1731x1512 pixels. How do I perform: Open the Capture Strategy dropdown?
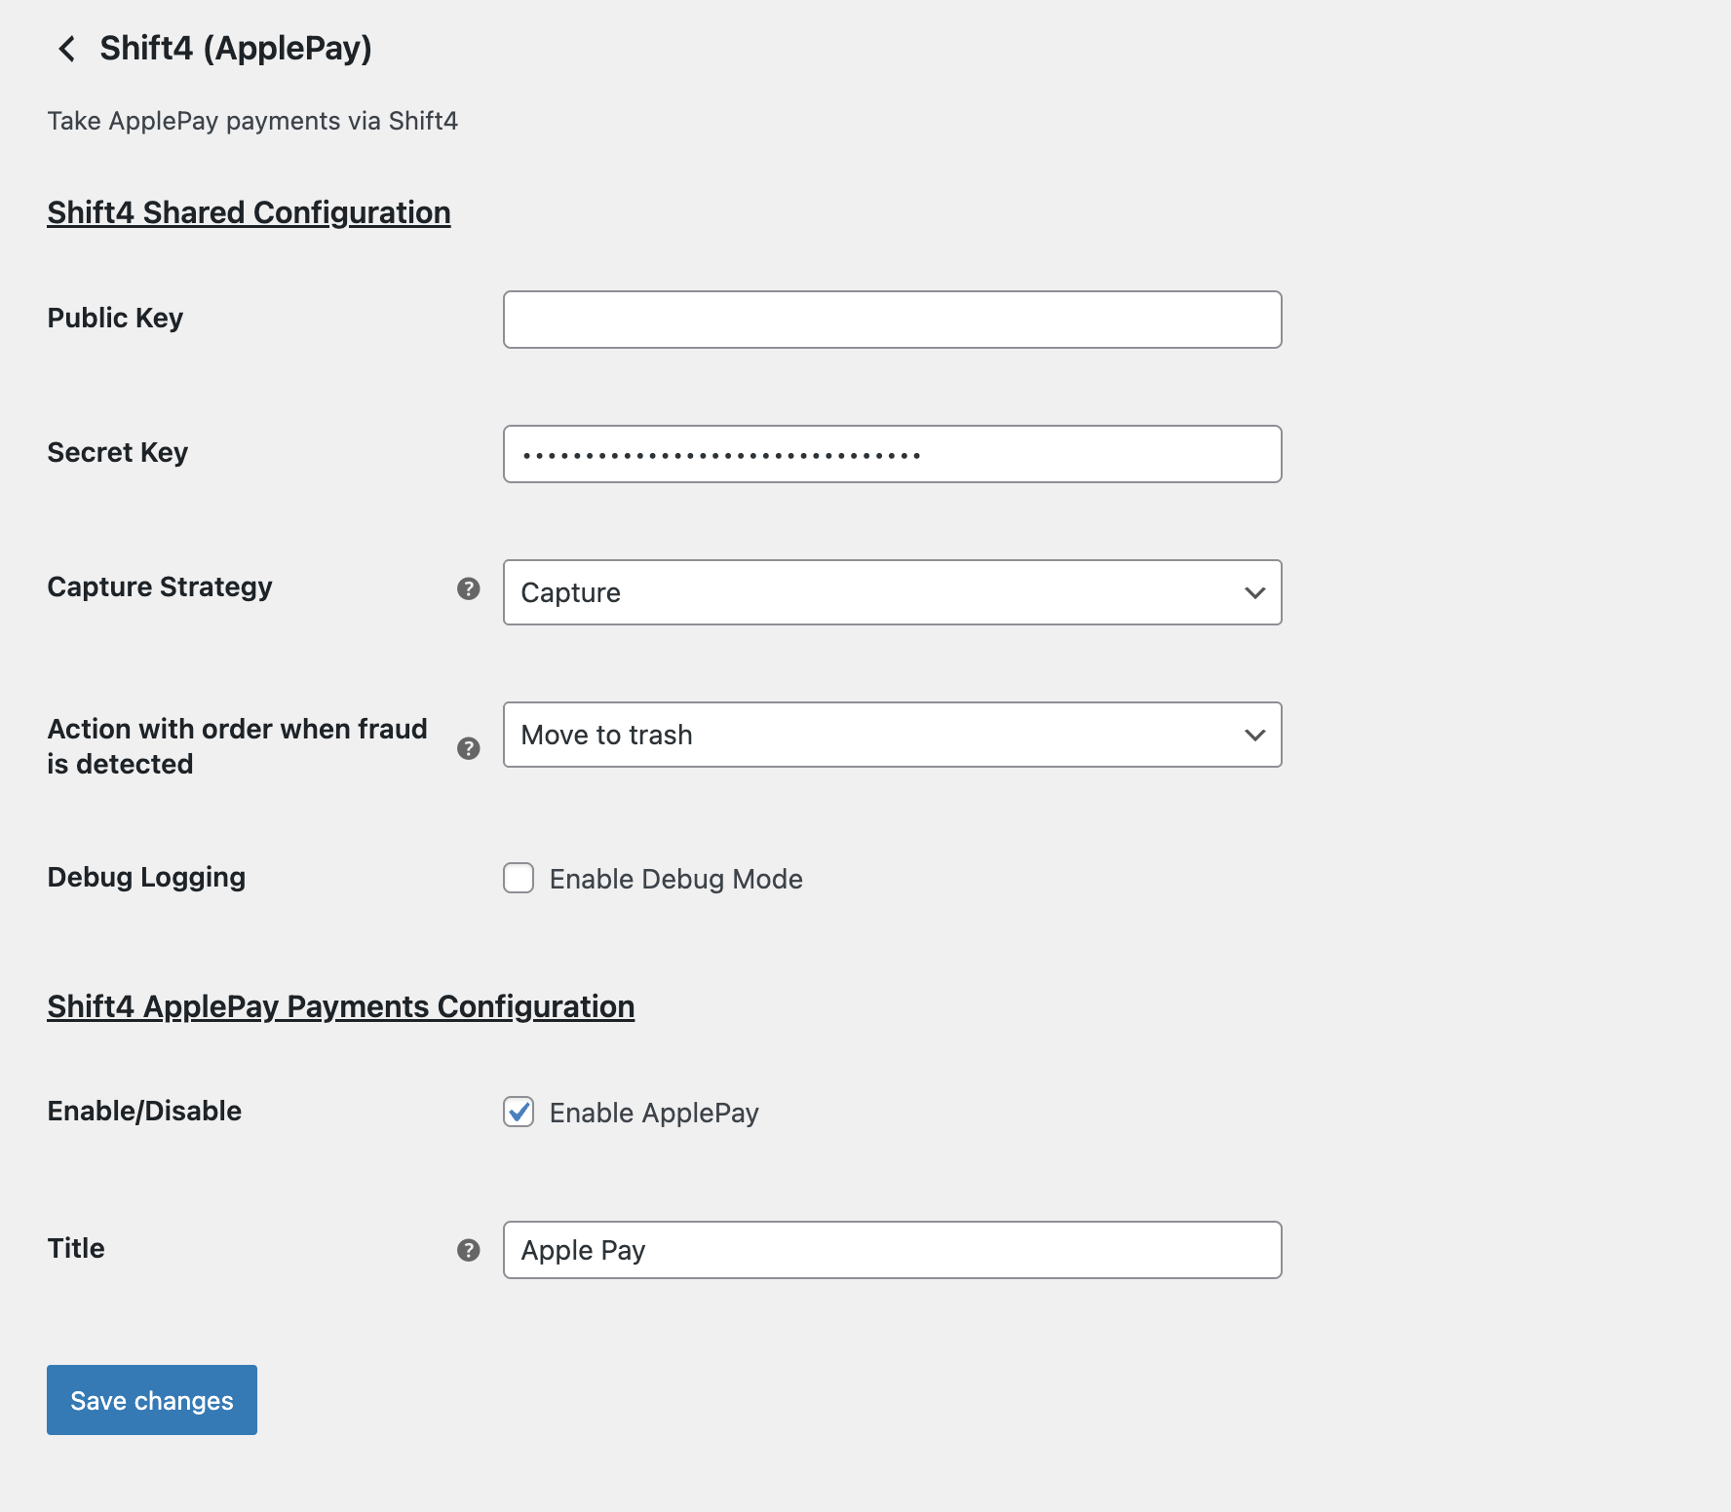coord(892,592)
